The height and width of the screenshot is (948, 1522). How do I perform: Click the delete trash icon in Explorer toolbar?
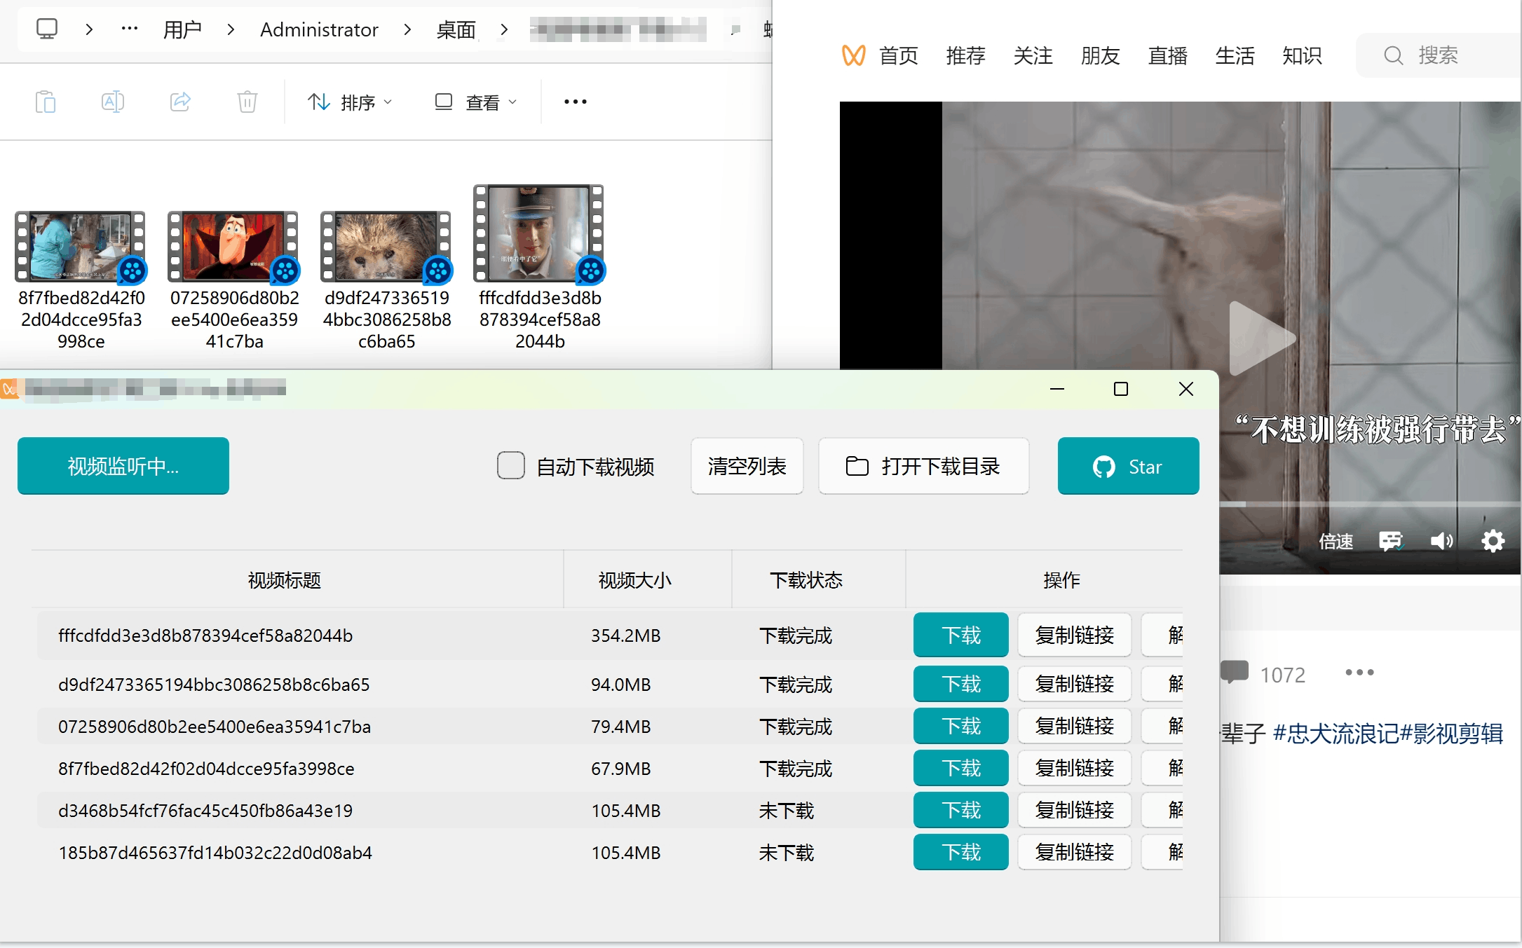pyautogui.click(x=247, y=102)
